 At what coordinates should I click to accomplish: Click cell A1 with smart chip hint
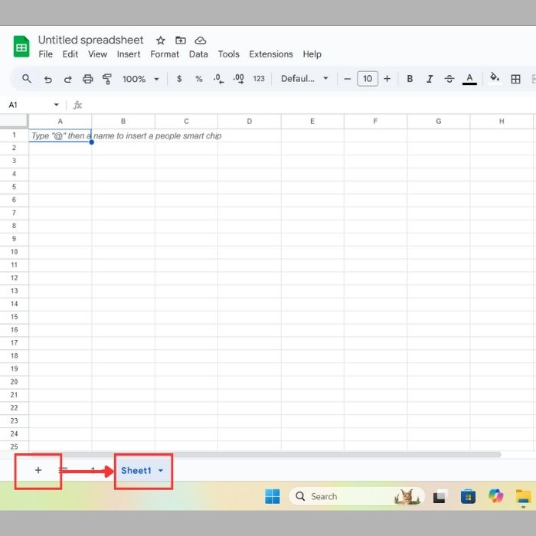point(60,136)
